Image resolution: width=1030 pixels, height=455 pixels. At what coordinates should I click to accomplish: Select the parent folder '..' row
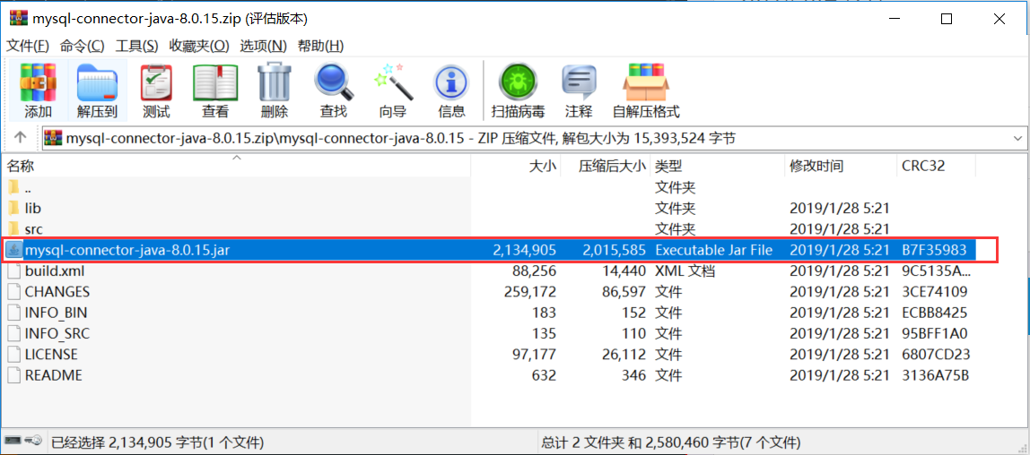[x=490, y=187]
